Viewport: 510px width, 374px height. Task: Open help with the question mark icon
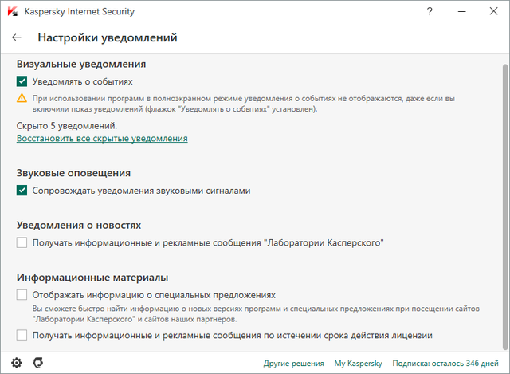coord(430,11)
